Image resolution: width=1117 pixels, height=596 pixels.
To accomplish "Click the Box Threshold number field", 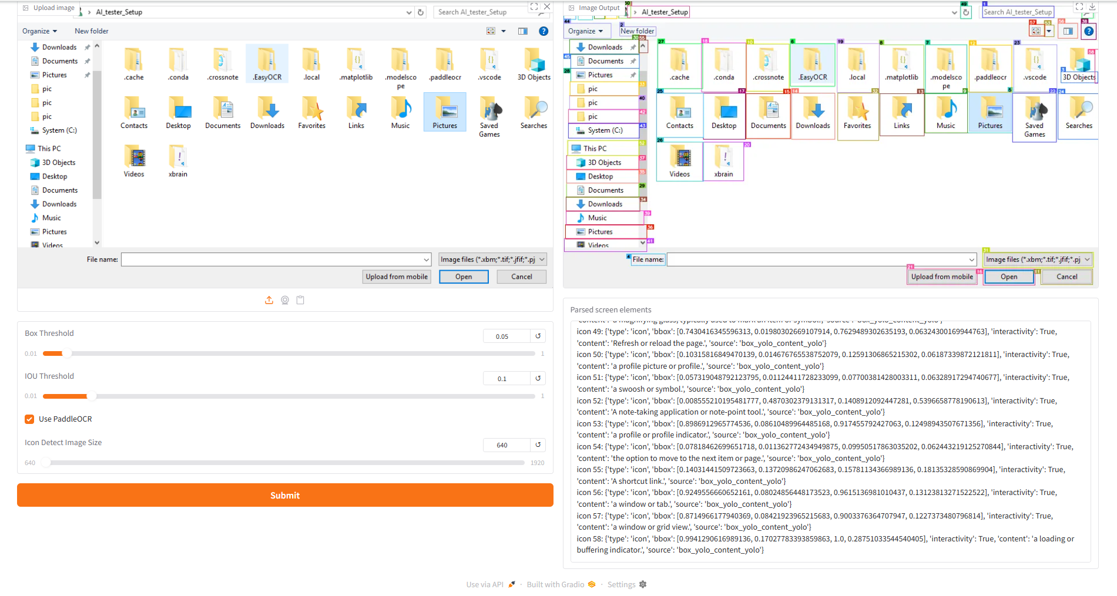I will (506, 336).
